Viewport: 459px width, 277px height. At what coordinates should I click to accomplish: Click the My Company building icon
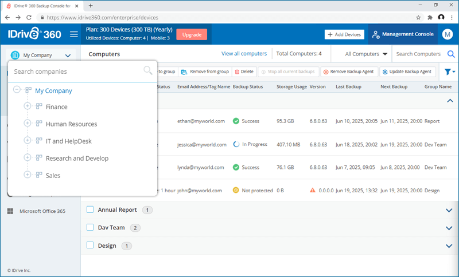point(15,55)
